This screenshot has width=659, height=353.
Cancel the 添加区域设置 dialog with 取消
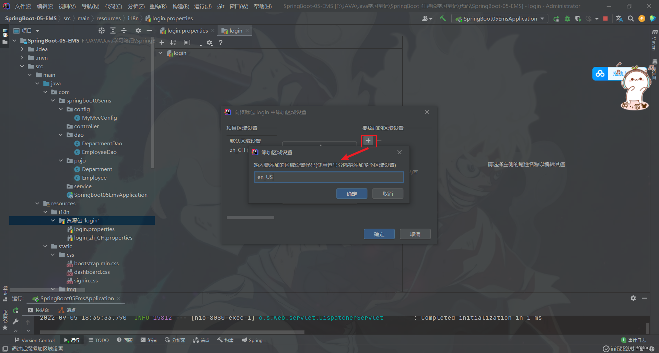(x=388, y=194)
